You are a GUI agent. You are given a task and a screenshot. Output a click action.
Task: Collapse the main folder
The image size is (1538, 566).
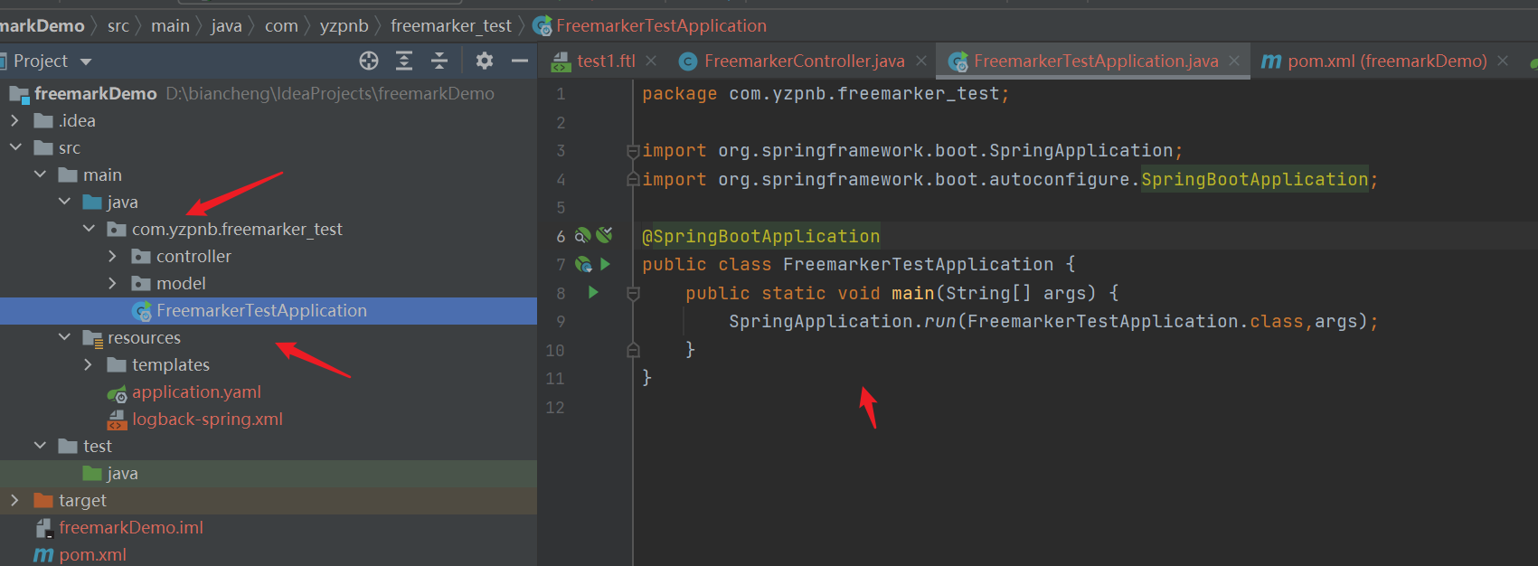point(39,175)
